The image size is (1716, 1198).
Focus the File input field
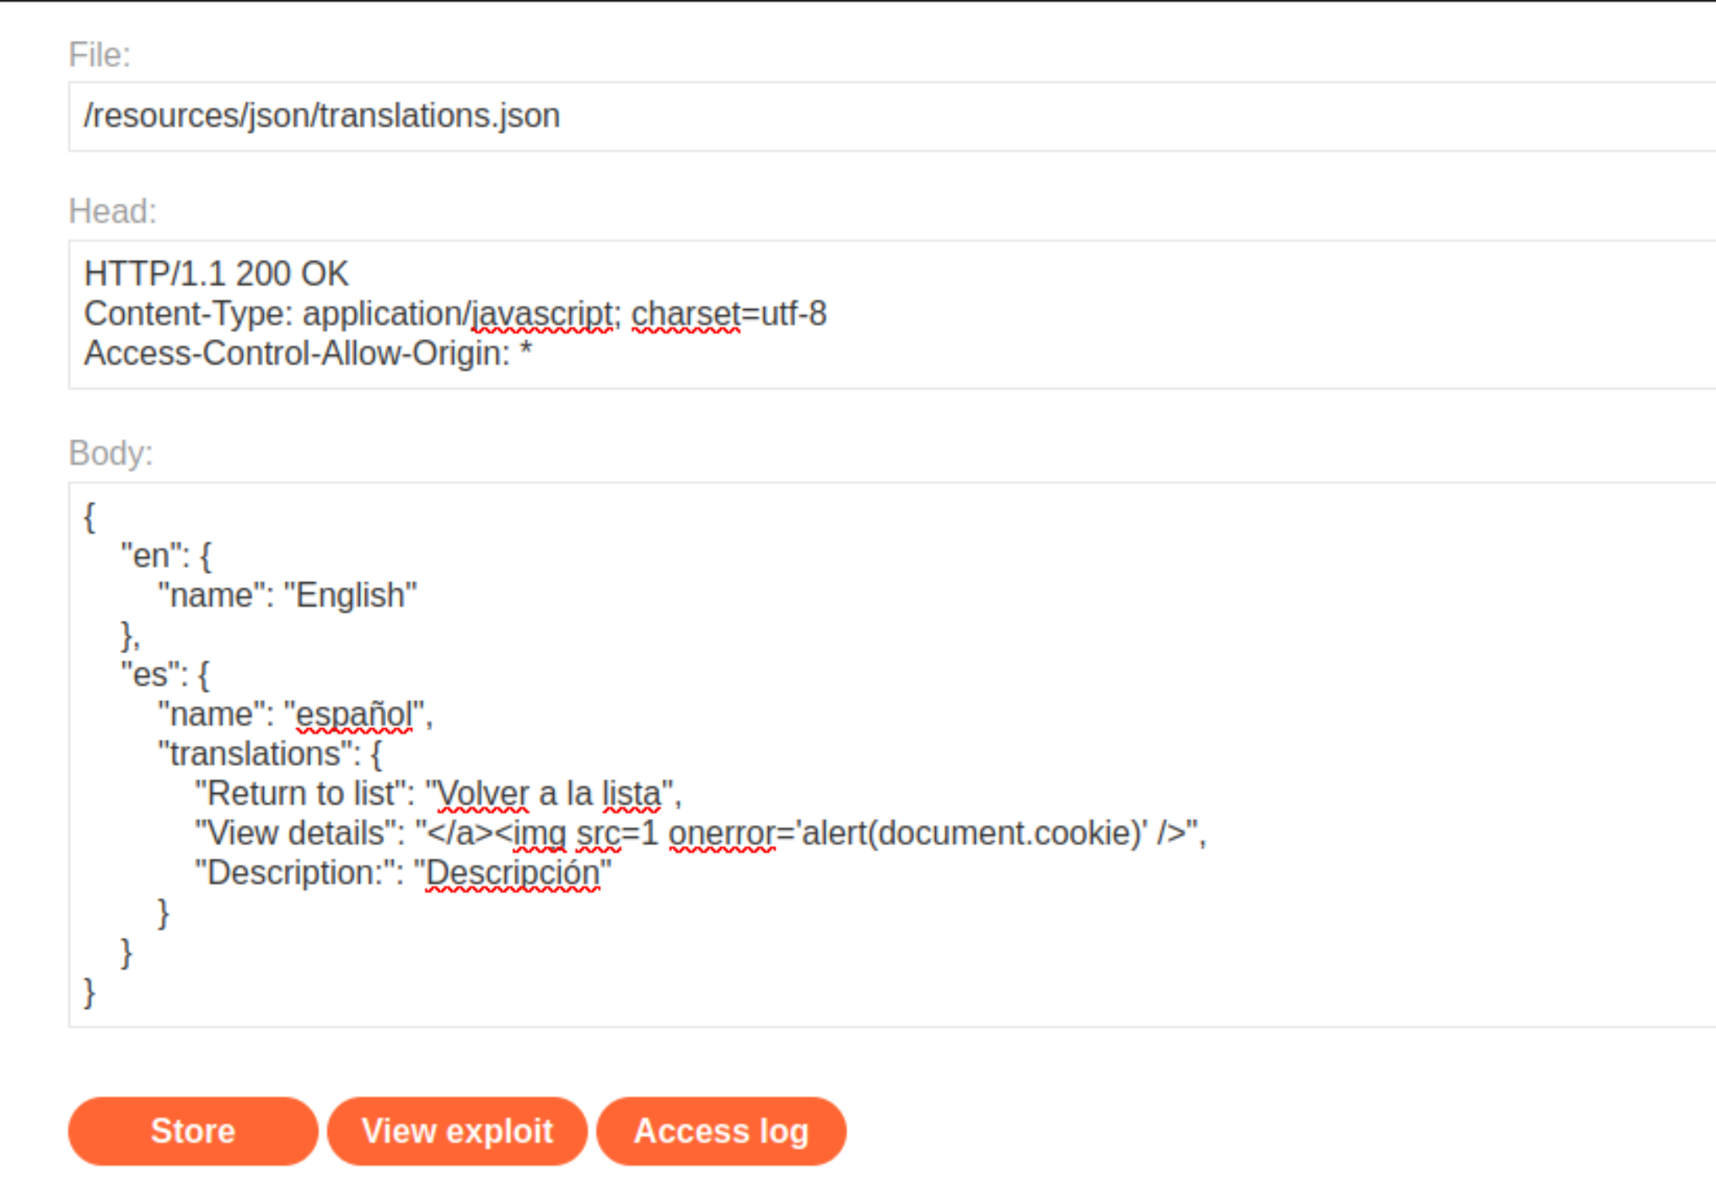pyautogui.click(x=892, y=116)
